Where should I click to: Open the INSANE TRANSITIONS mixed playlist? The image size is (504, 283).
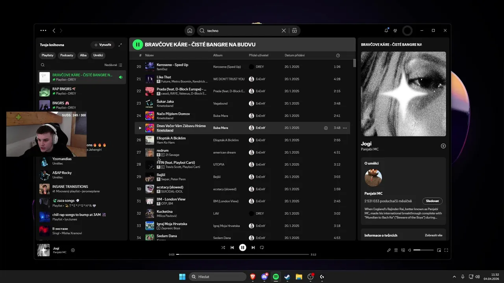(x=82, y=189)
